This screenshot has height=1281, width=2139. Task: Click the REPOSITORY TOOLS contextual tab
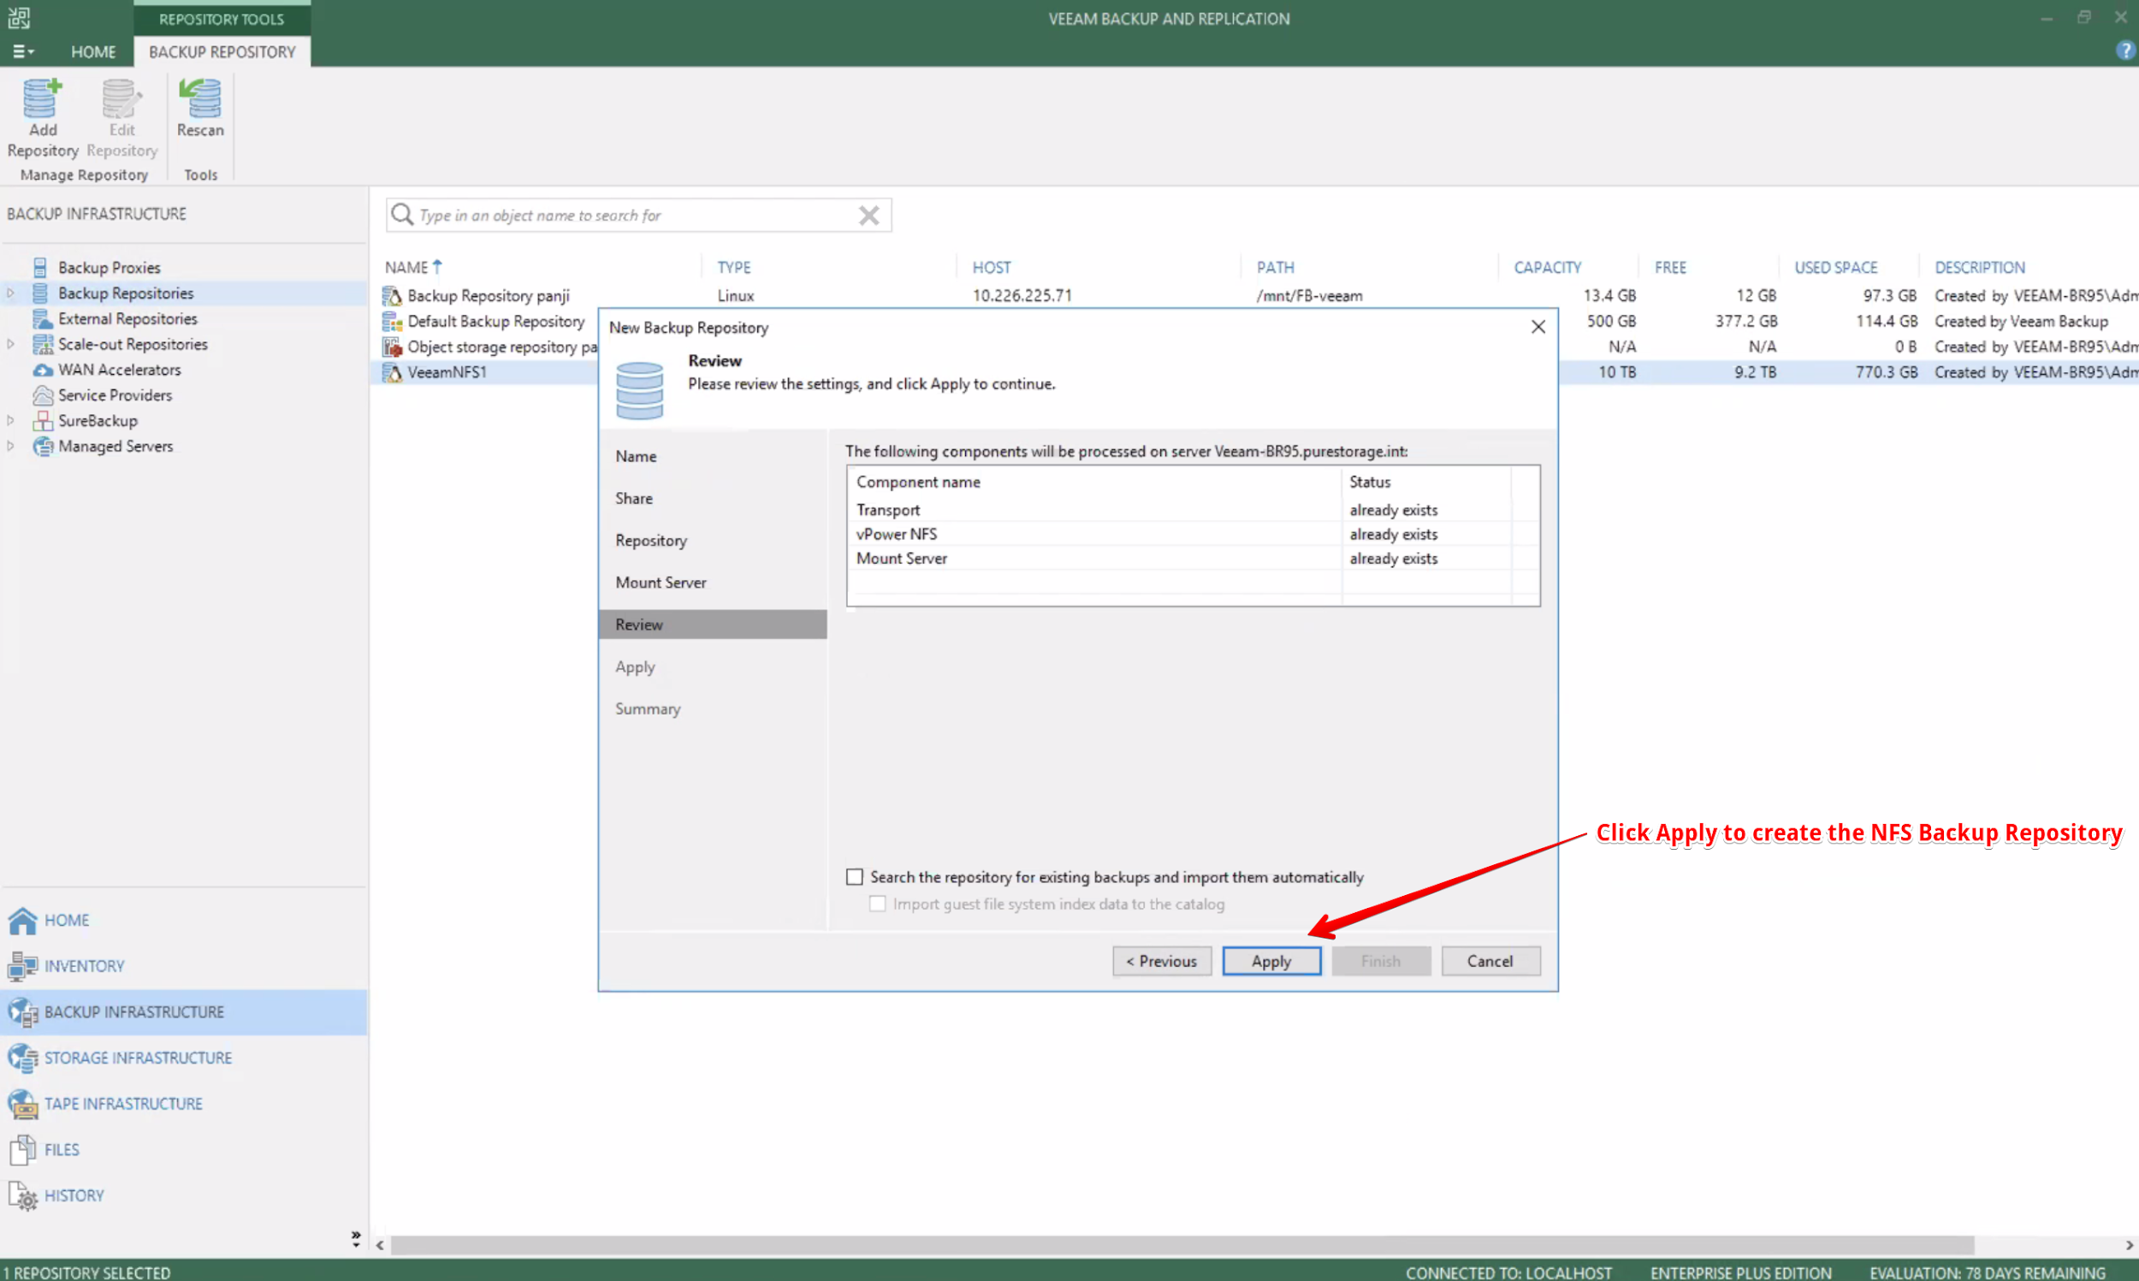[x=222, y=19]
